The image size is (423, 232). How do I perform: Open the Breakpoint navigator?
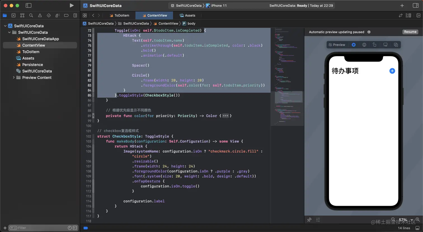point(66,15)
